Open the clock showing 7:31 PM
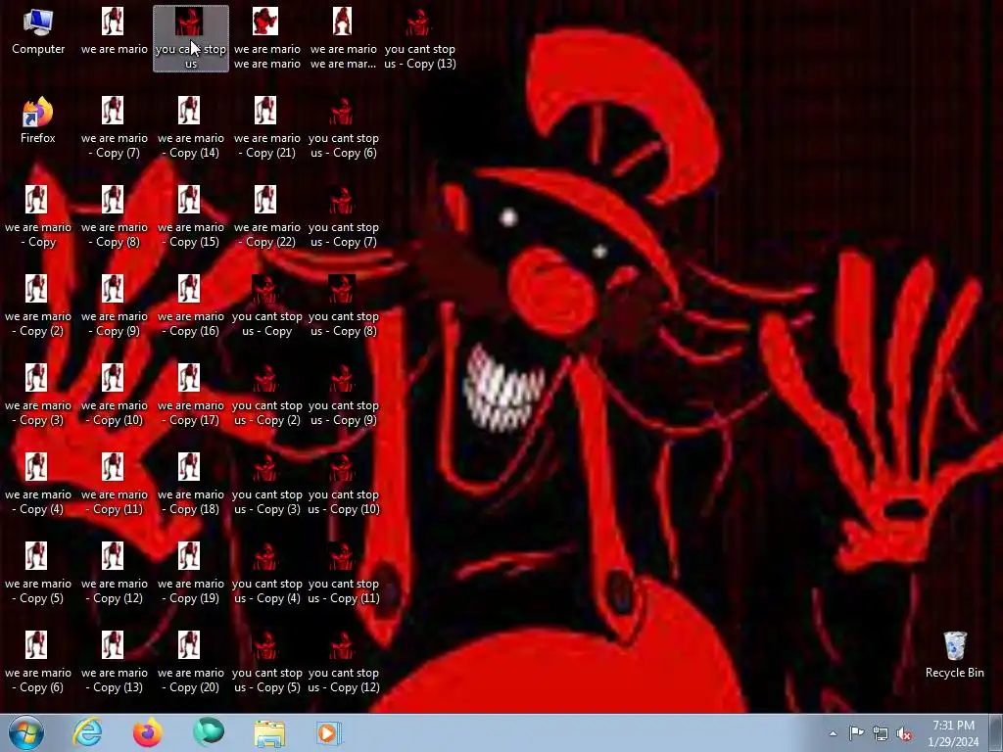This screenshot has width=1003, height=752. pos(953,733)
